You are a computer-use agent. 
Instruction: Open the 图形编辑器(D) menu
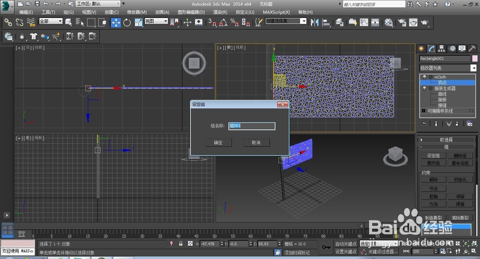[x=191, y=12]
